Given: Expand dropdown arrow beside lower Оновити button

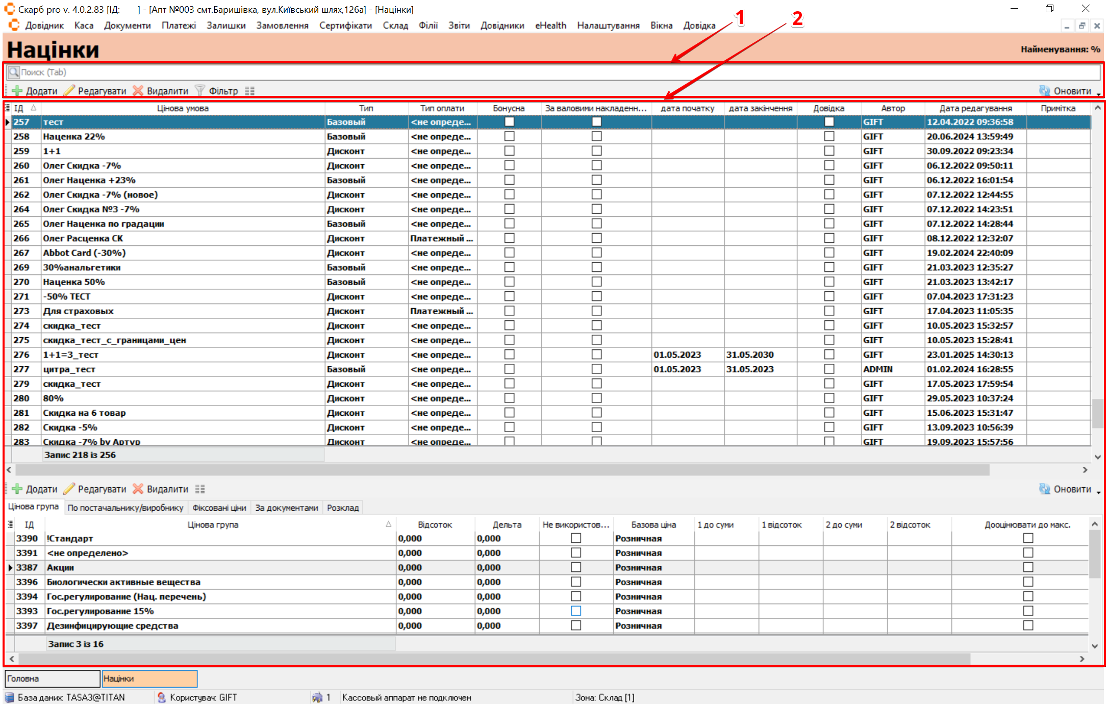Looking at the screenshot, I should click(x=1098, y=492).
